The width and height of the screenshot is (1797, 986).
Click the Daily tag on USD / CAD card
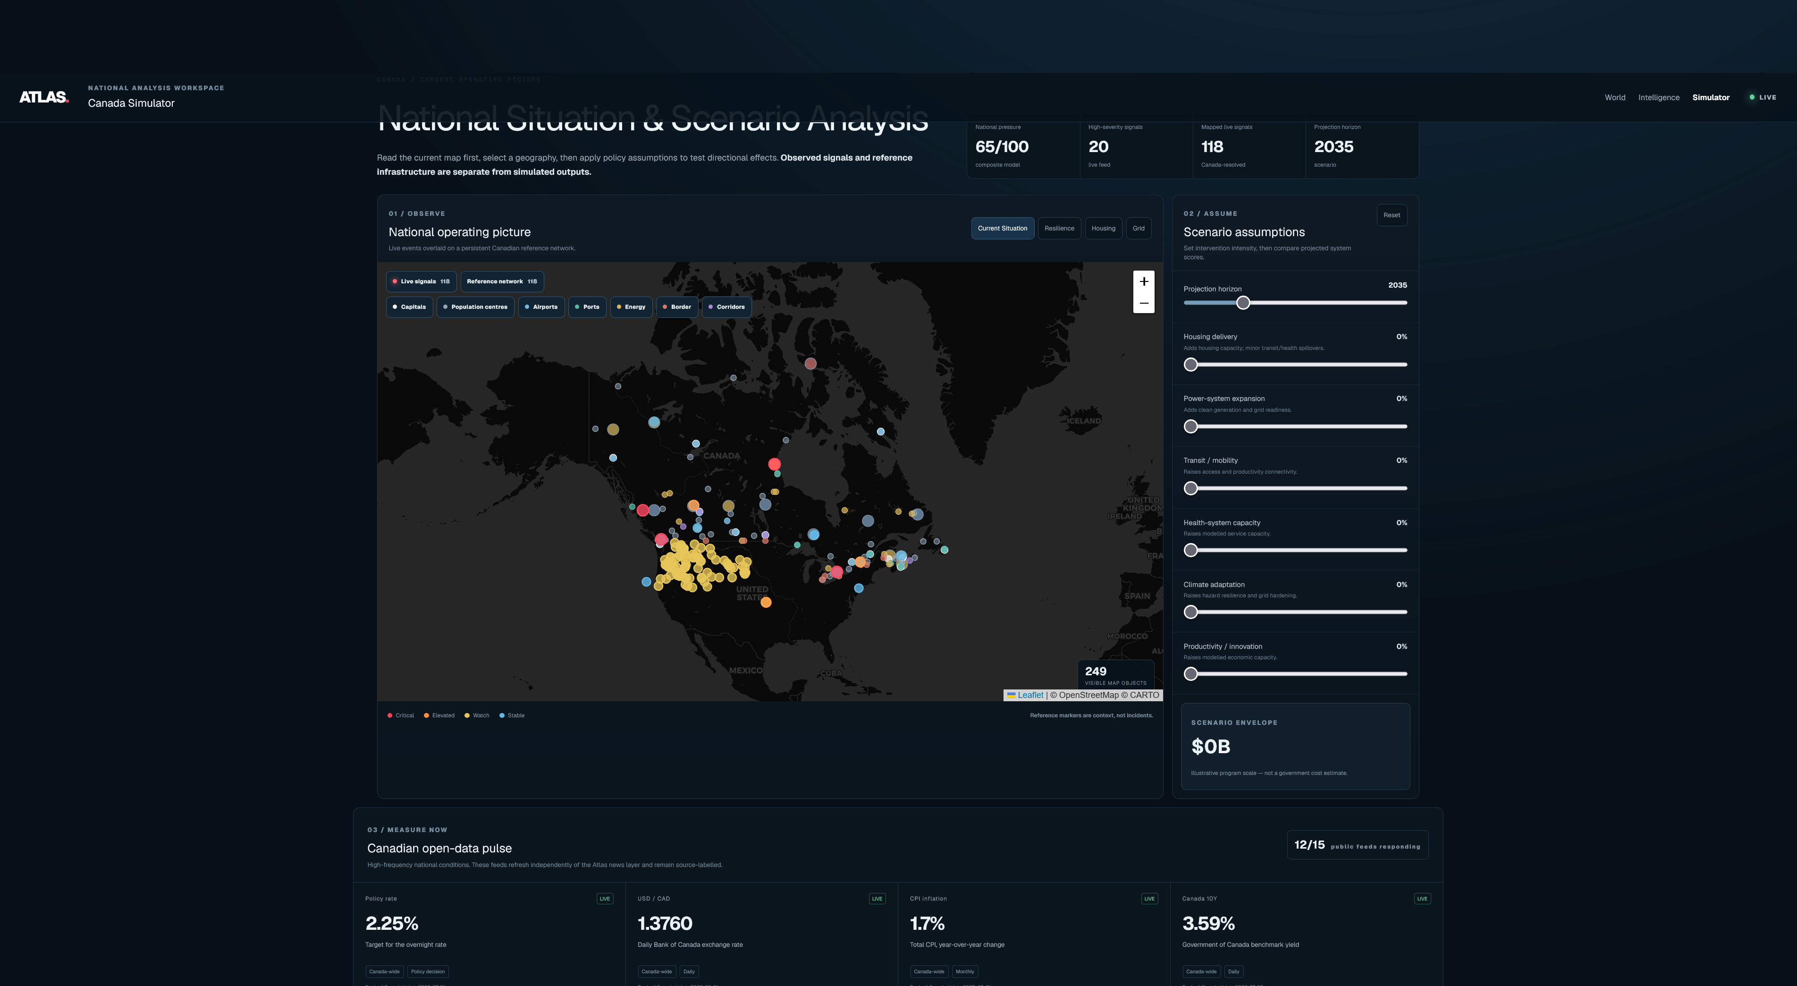pyautogui.click(x=689, y=971)
